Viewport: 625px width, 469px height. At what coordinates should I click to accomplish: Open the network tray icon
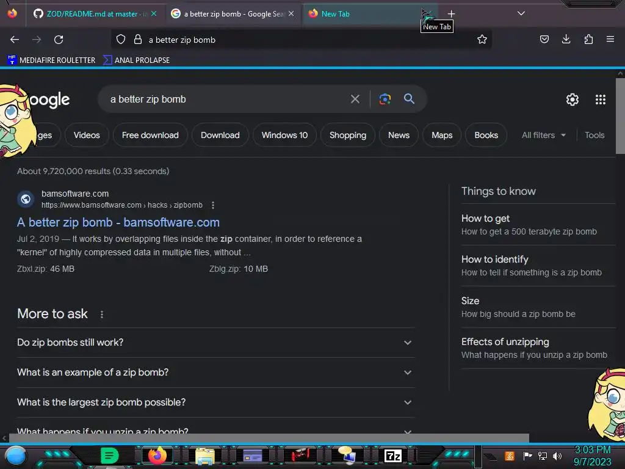pos(542,456)
